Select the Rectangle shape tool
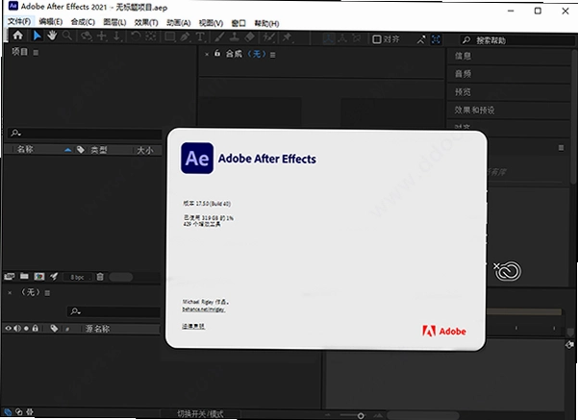 [x=170, y=37]
